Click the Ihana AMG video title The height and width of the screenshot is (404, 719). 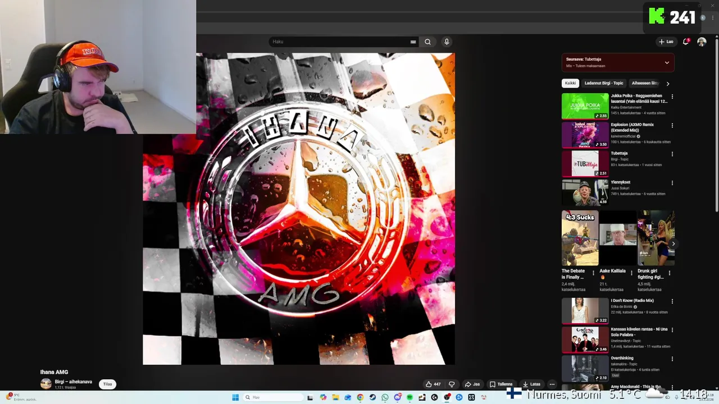tap(54, 372)
